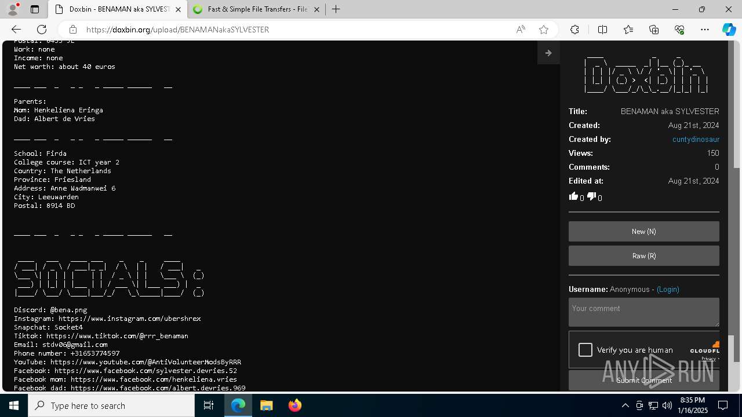This screenshot has width=742, height=417.
Task: Open Browser essentials heart icon
Action: tap(679, 30)
